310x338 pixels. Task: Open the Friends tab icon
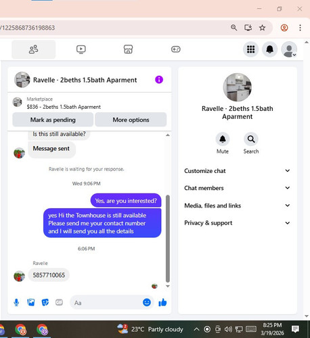click(33, 49)
